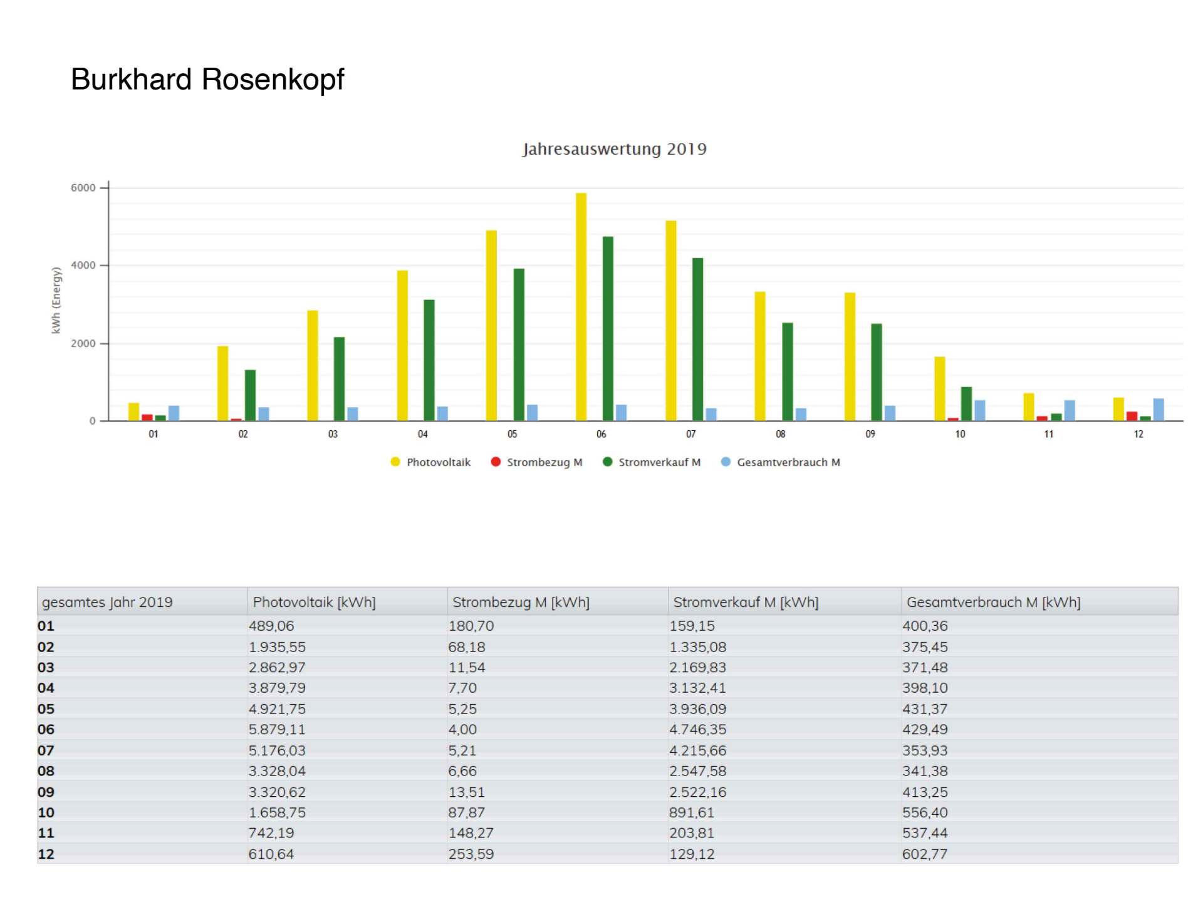Click the gesamtes Jahr 2019 header cell
1203x902 pixels.
pyautogui.click(x=107, y=602)
